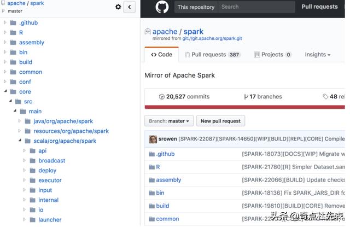
Task: Collapse the core folder in tree
Action: (x=5, y=91)
